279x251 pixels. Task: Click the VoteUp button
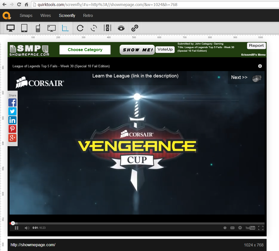pos(165,49)
